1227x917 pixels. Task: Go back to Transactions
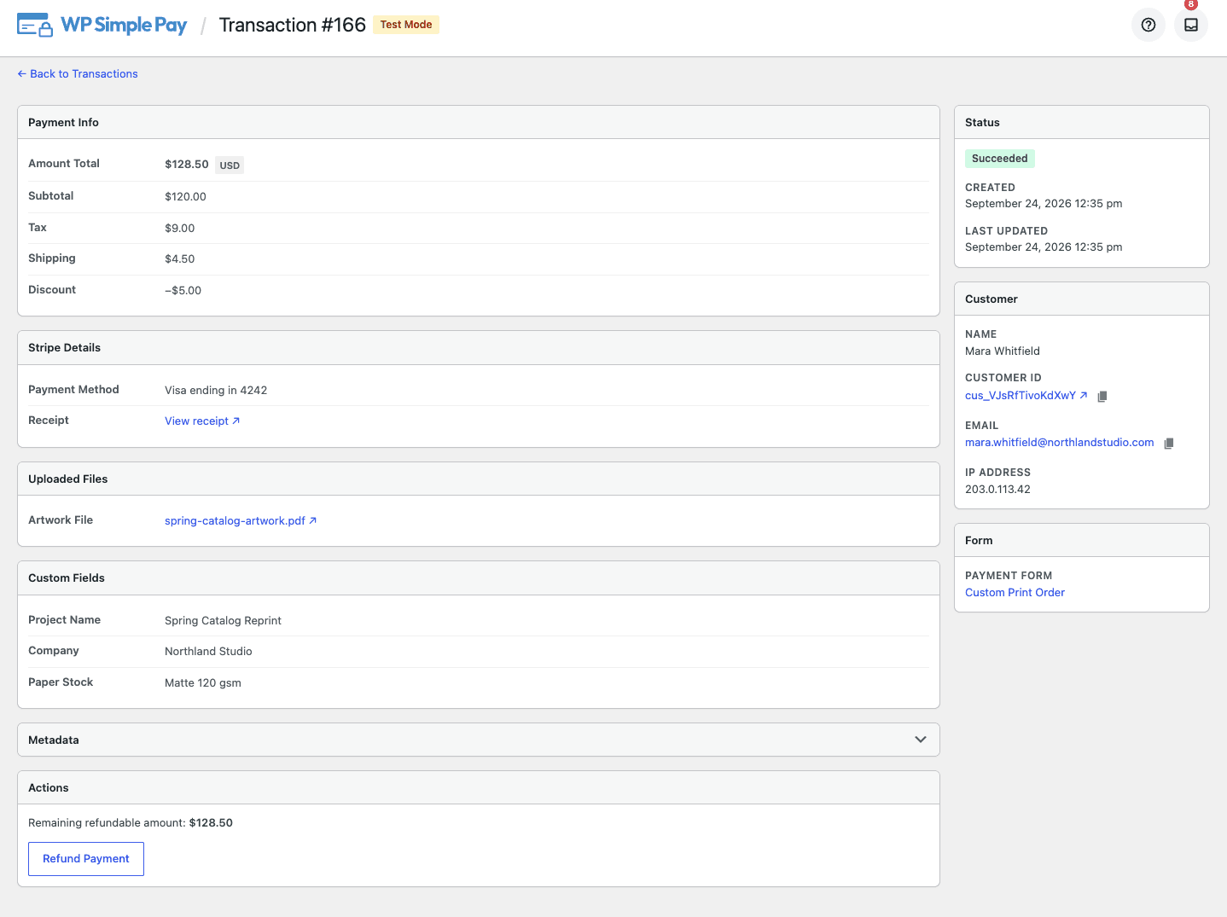point(78,74)
